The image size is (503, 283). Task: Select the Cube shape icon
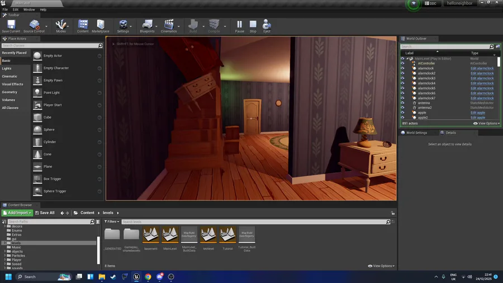(37, 117)
